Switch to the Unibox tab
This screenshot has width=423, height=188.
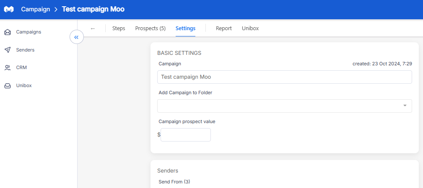click(250, 28)
